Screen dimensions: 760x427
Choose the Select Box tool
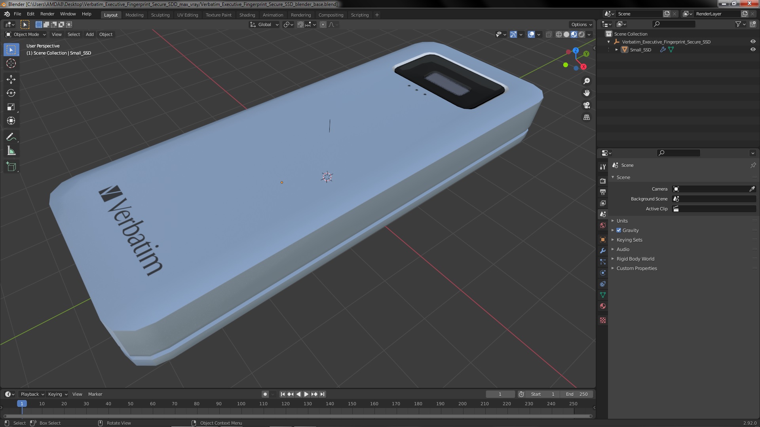point(11,49)
